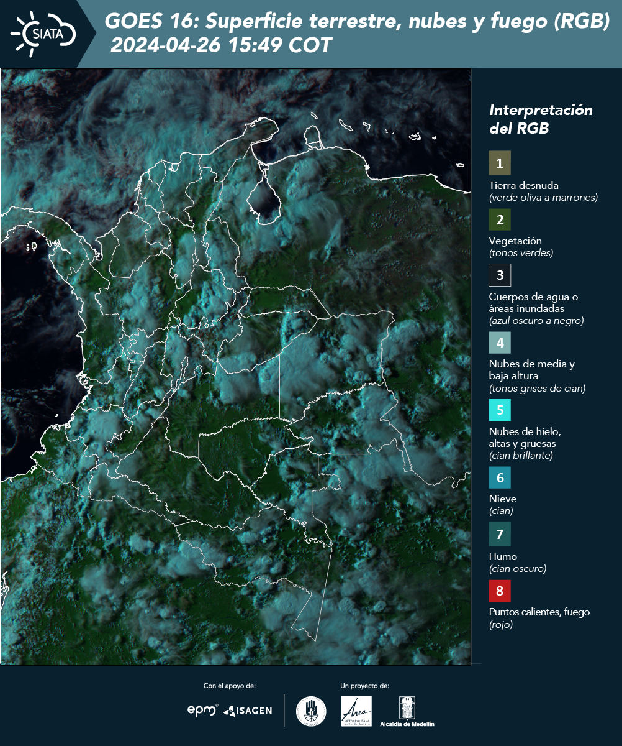
Task: Click the "(cian brillante)" description
Action: pyautogui.click(x=521, y=456)
